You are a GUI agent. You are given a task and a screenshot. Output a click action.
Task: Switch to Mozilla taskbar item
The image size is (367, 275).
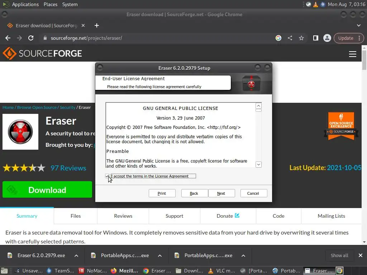pyautogui.click(x=124, y=271)
